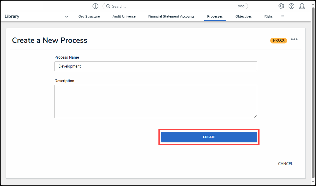Show more navigation tabs via ellipsis

[x=282, y=16]
